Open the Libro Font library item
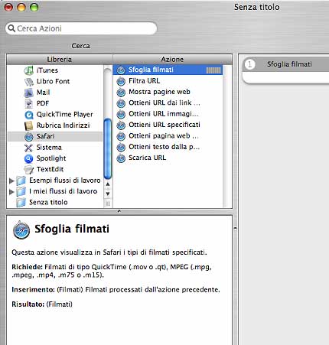Image resolution: width=329 pixels, height=345 pixels. click(x=53, y=81)
